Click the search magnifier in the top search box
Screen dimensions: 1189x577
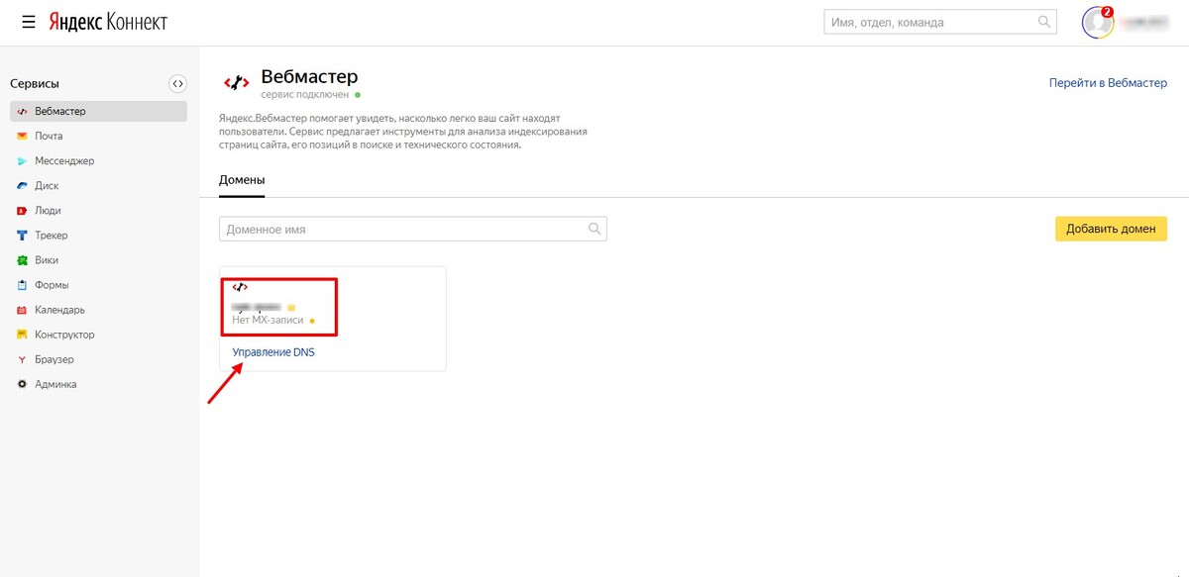(x=1044, y=22)
